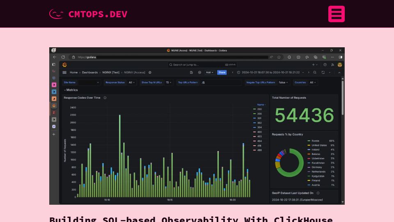Click the Share button

[x=222, y=72]
